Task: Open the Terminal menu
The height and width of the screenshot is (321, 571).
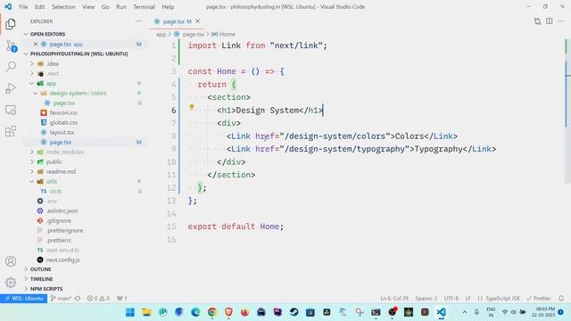Action: pos(144,7)
